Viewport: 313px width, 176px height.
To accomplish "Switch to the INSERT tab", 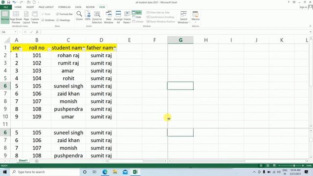I will click(30, 7).
